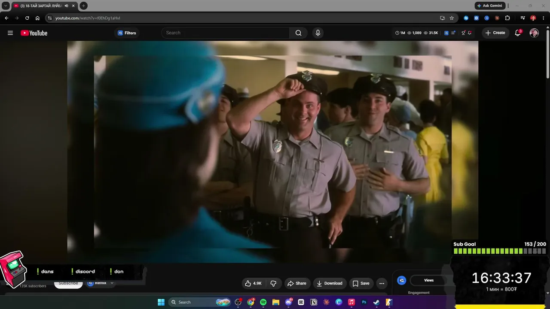This screenshot has height=309, width=550.
Task: Open the Shazam browser extension
Action: pos(466,18)
